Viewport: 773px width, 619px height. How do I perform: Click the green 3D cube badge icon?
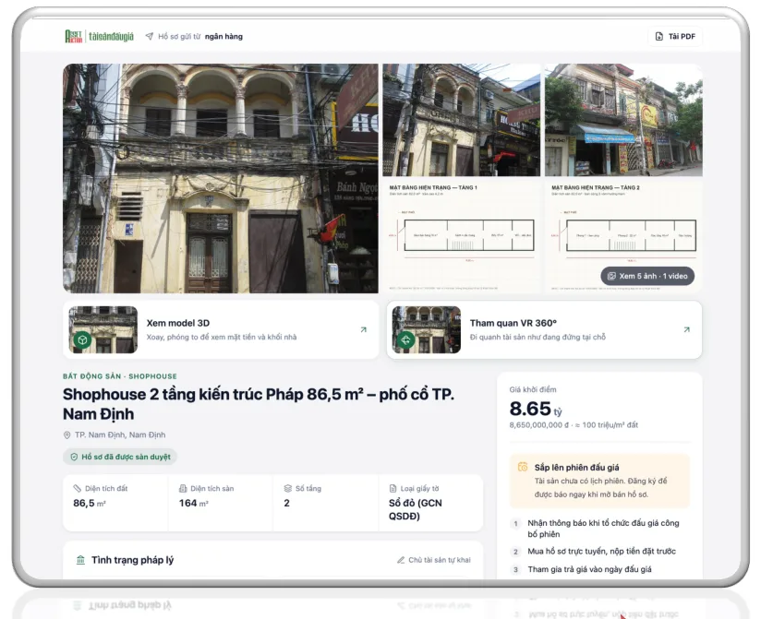(x=82, y=339)
